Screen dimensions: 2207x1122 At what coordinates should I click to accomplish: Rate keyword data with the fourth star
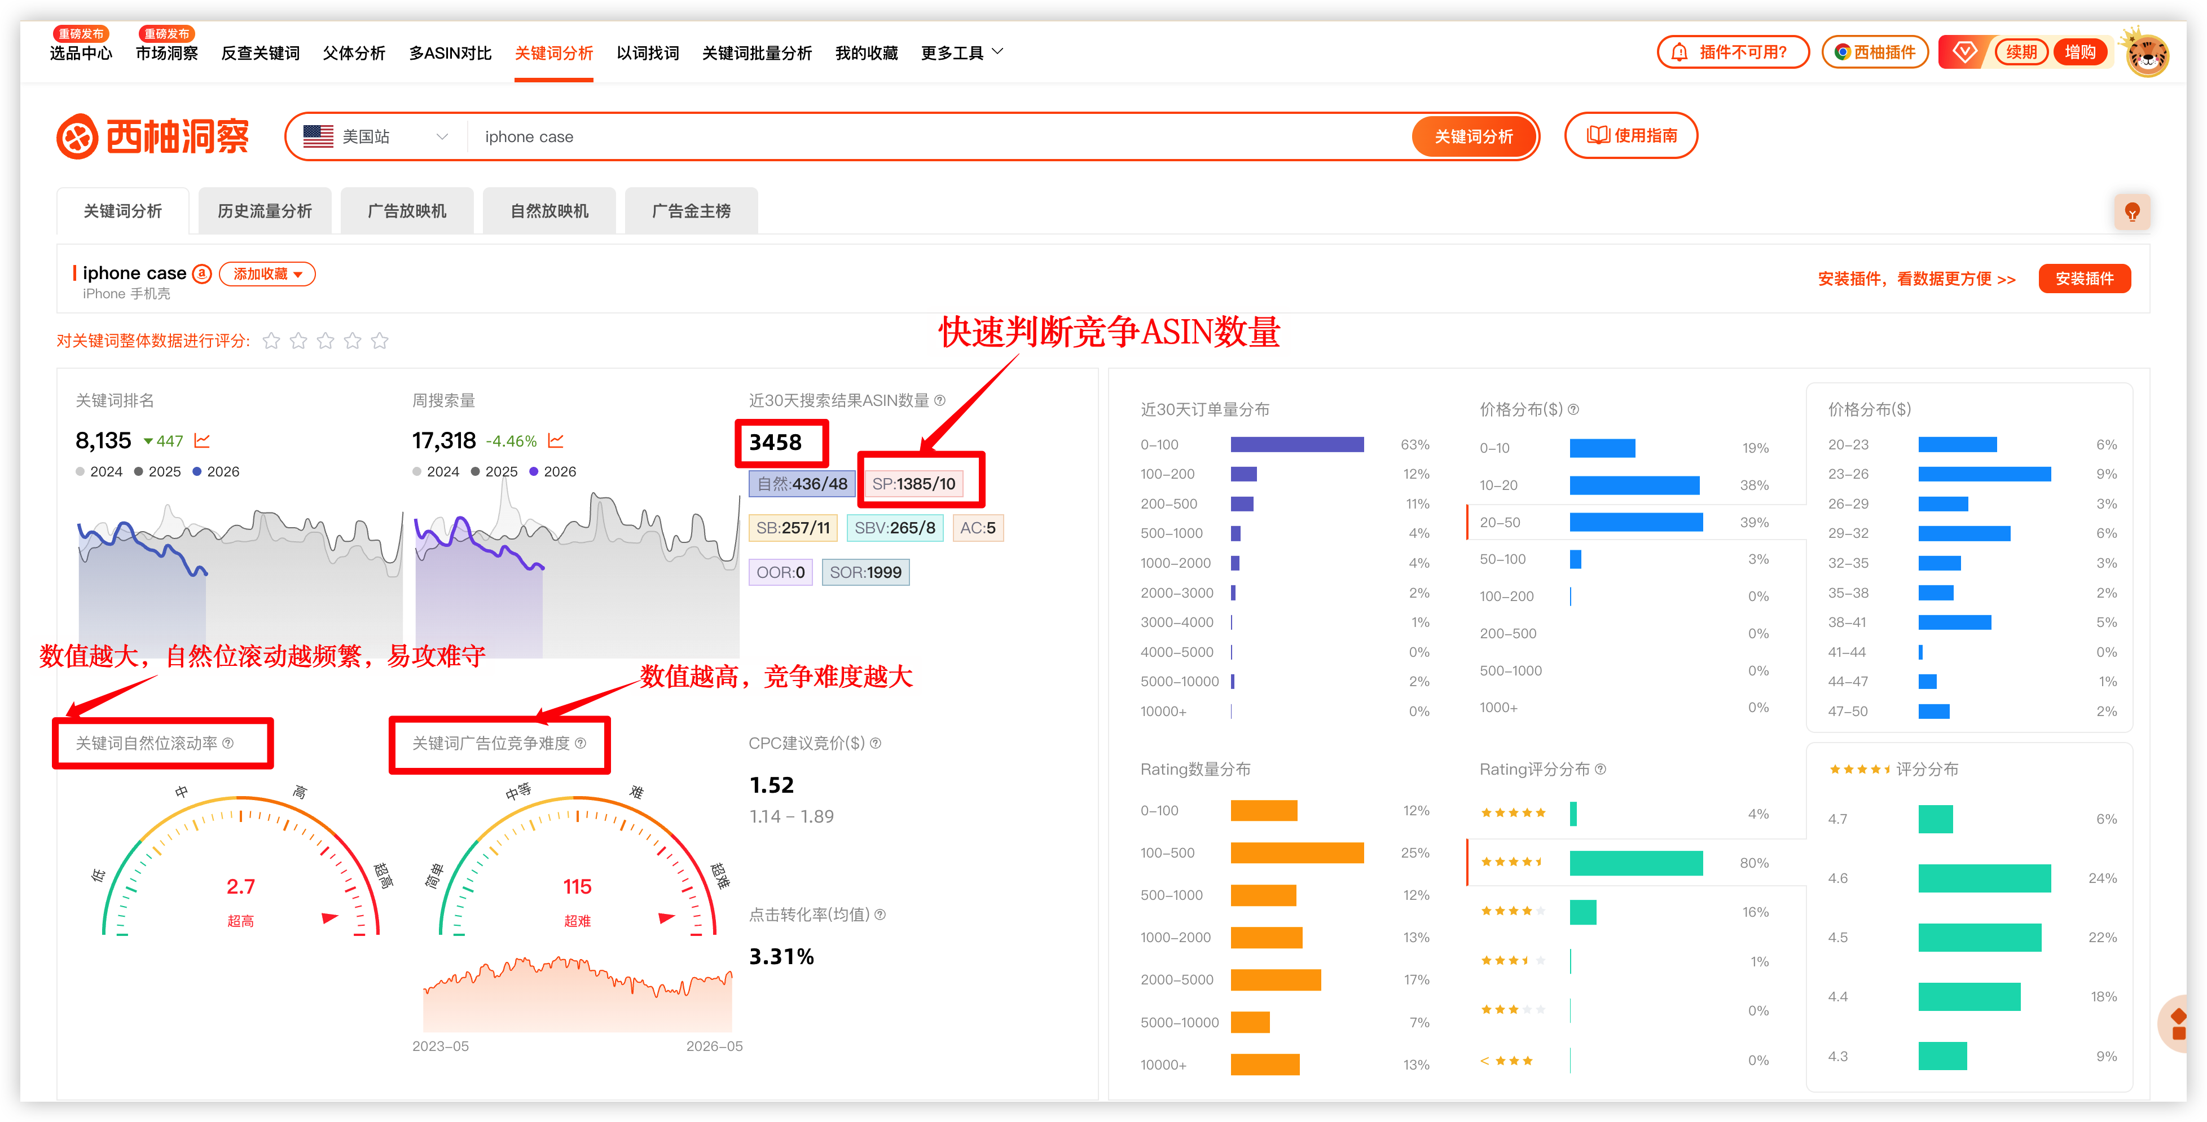coord(353,341)
